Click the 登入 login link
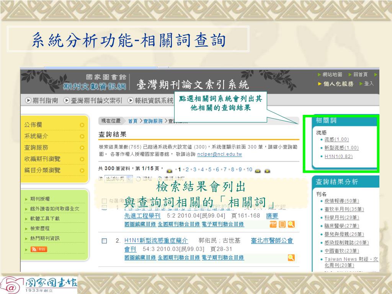Image resolution: width=392 pixels, height=294 pixels. [369, 83]
